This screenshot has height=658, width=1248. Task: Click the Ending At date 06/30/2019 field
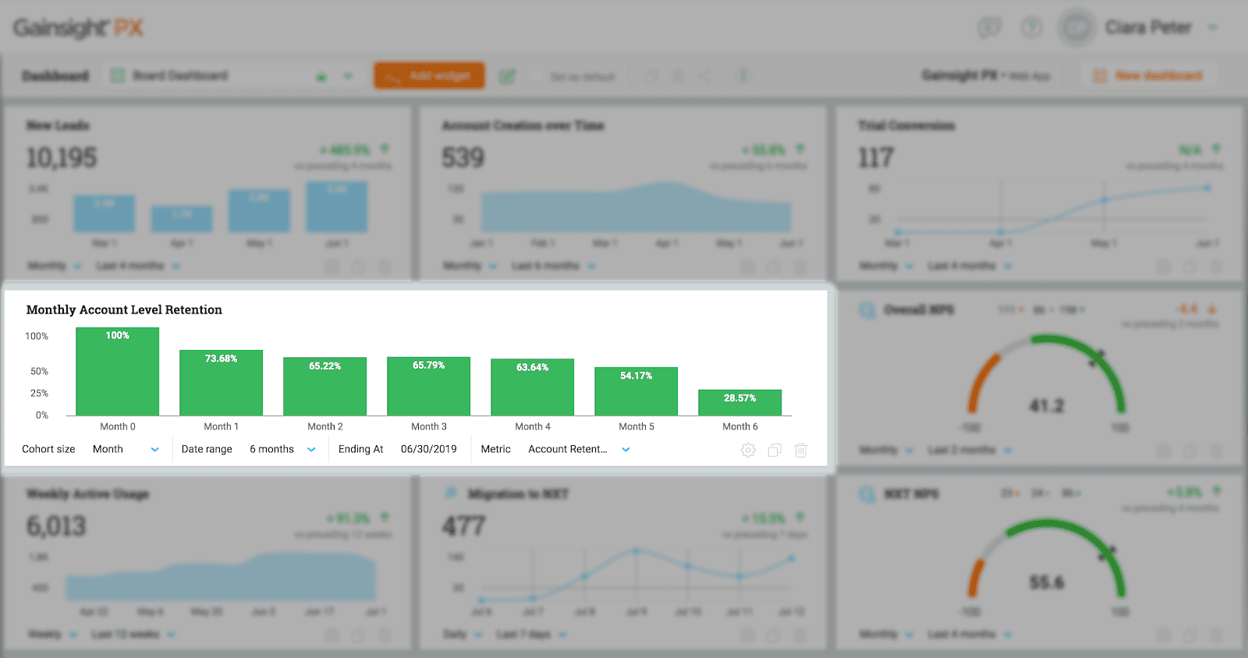point(428,449)
